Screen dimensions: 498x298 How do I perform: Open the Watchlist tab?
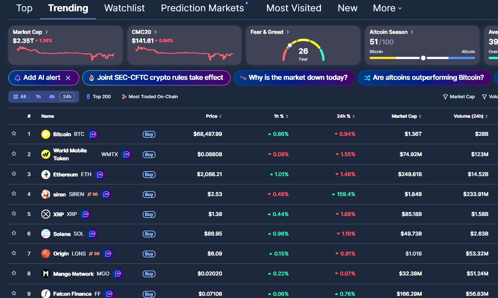click(x=124, y=8)
